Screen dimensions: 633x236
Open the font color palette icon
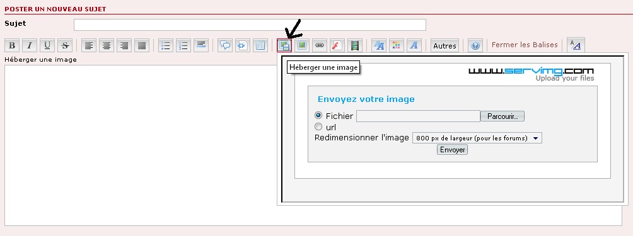point(397,45)
